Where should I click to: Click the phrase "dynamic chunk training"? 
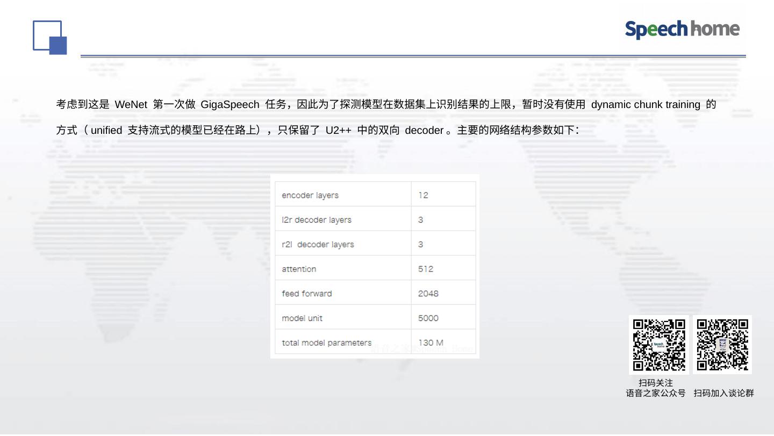tap(646, 104)
